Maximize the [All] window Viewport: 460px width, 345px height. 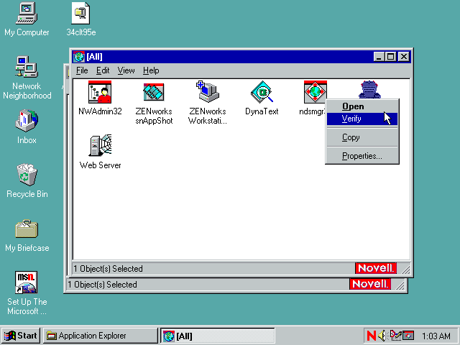[x=391, y=57]
